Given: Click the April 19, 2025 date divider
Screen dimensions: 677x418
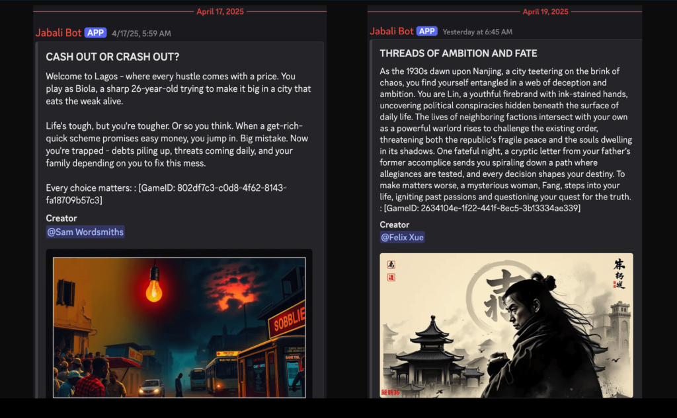Looking at the screenshot, I should click(545, 12).
